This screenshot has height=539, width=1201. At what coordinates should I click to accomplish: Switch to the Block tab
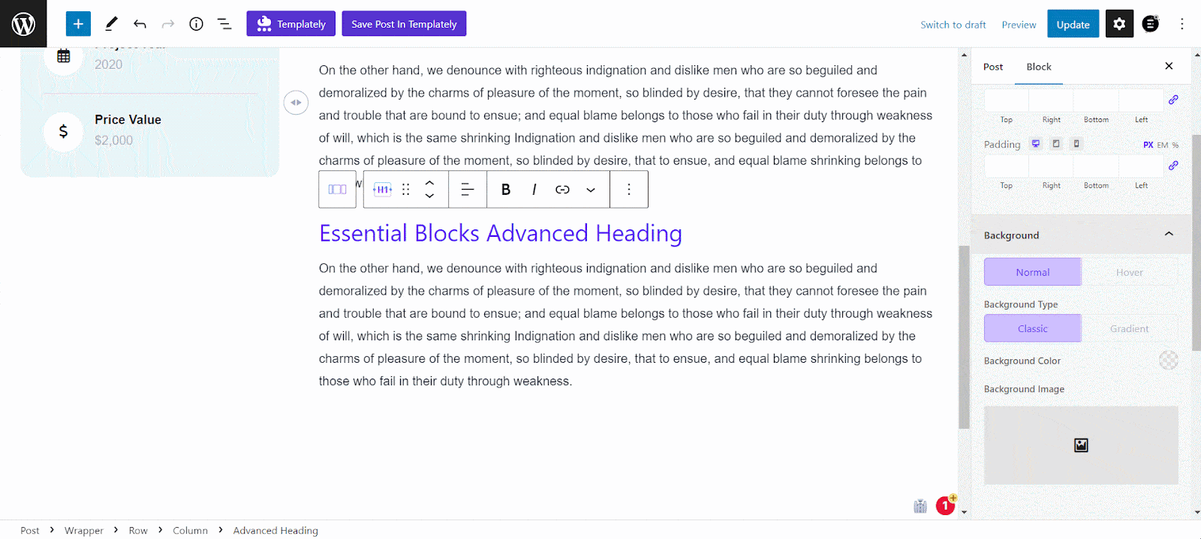[x=1039, y=67]
